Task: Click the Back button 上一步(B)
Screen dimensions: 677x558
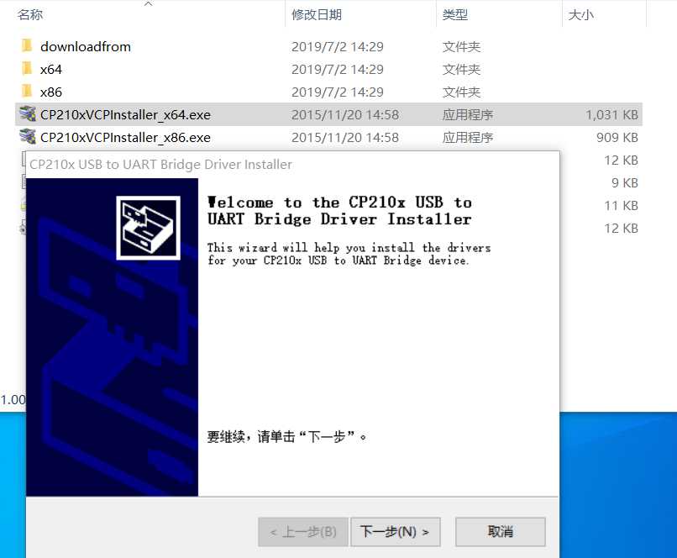Action: tap(303, 532)
